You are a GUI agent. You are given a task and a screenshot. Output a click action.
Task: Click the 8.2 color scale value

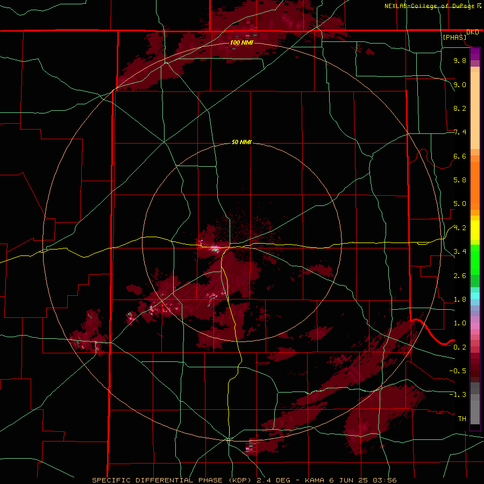[460, 108]
